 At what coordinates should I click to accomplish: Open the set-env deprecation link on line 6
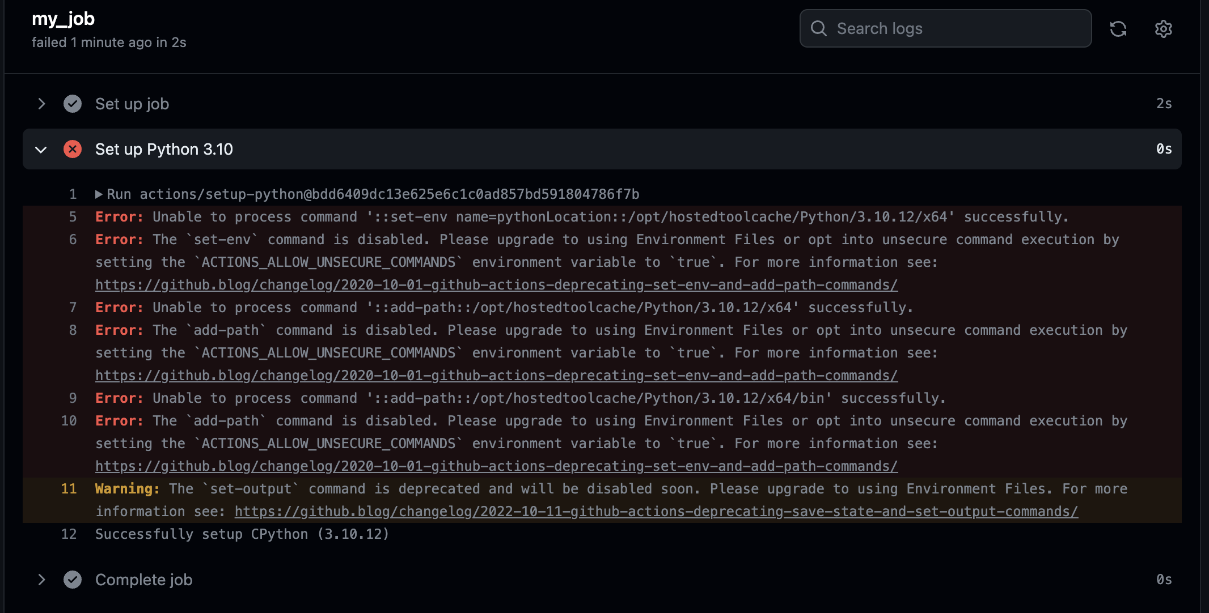pyautogui.click(x=496, y=285)
